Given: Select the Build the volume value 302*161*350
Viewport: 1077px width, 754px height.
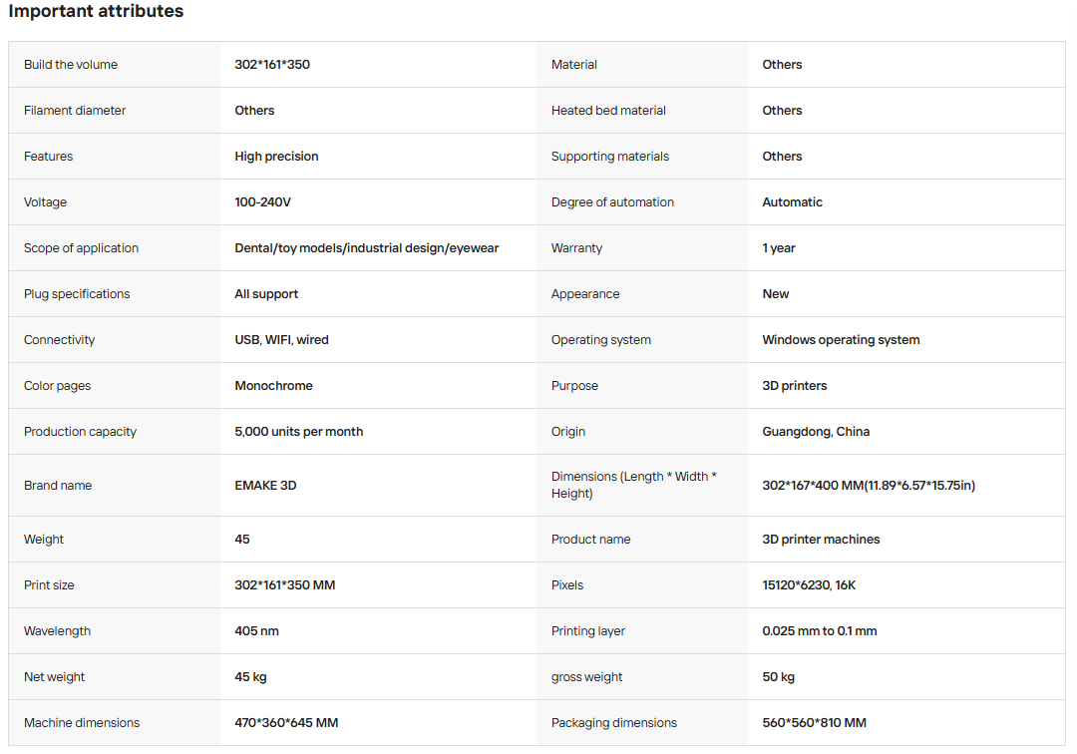Looking at the screenshot, I should 272,65.
